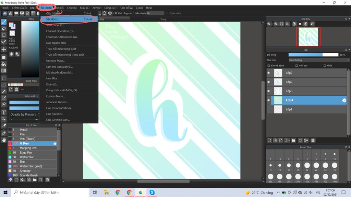Select the Magic Wand tool
Image resolution: width=351 pixels, height=197 pixels.
coord(3,92)
